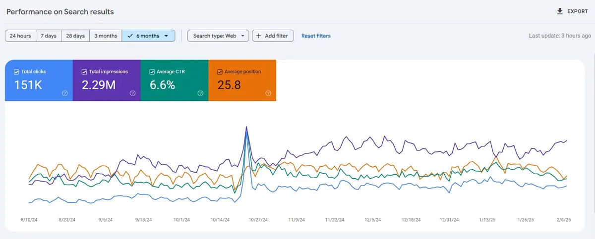Toggle the Average CTR checkbox
595x239 pixels.
click(152, 72)
